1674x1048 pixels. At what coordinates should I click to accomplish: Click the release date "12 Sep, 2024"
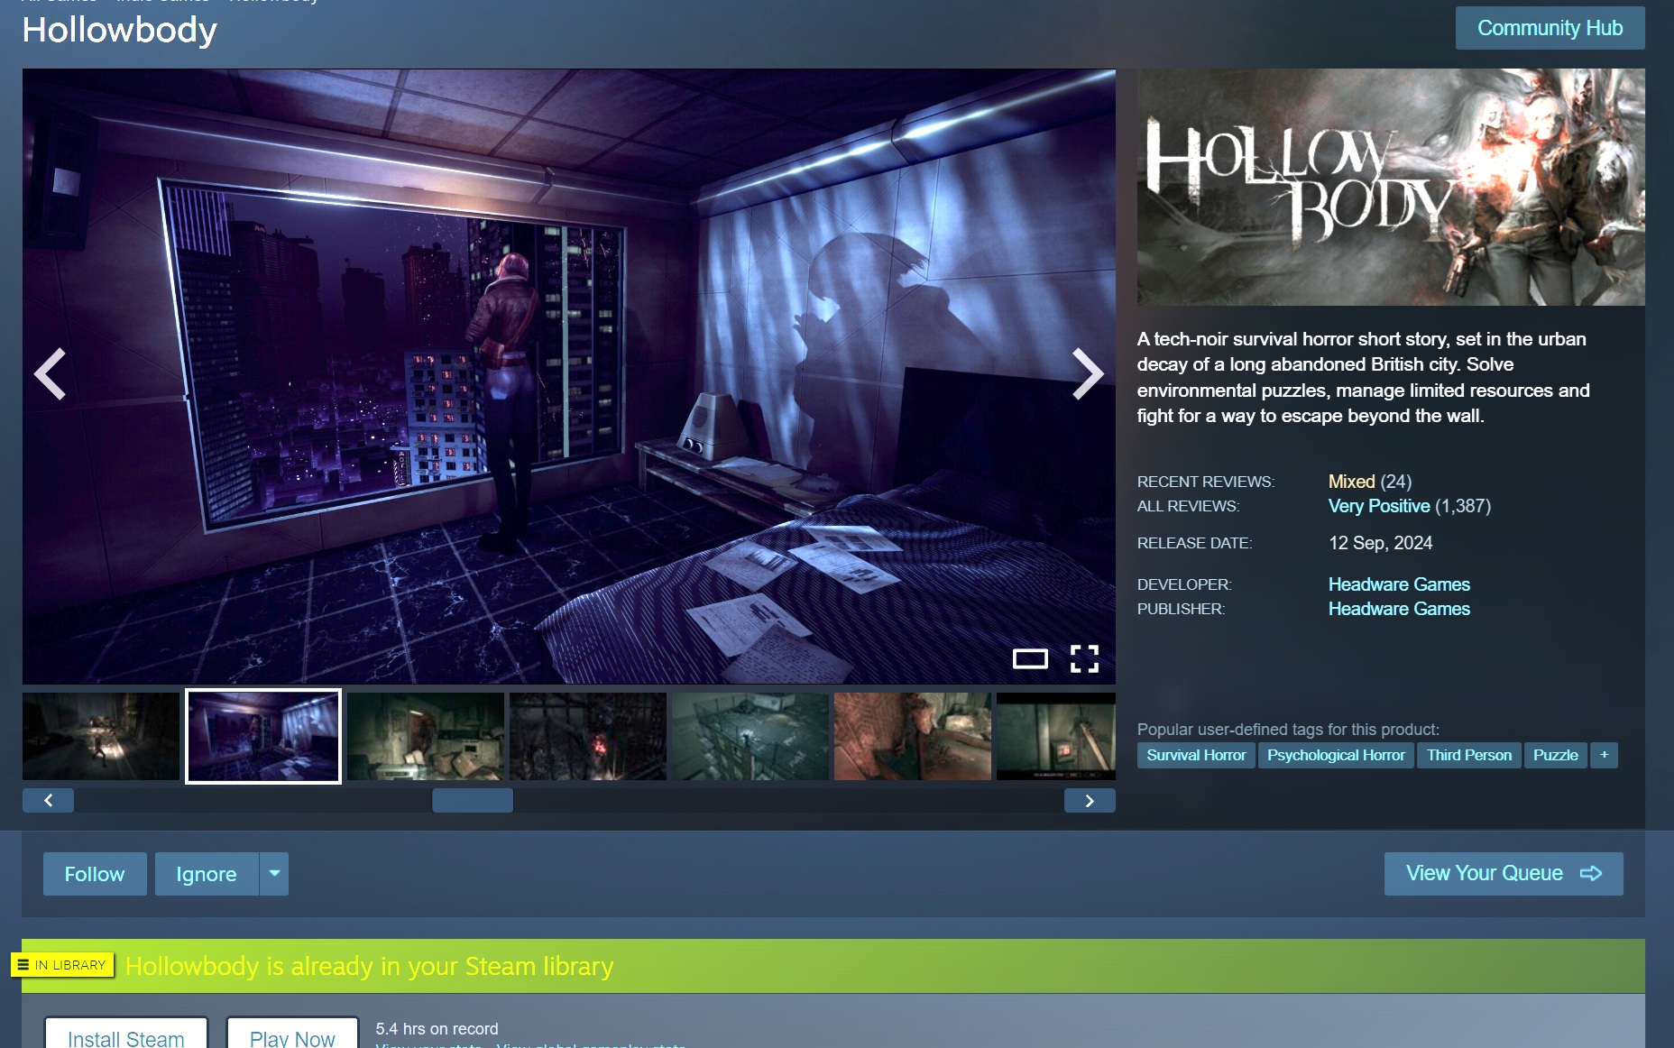[1380, 543]
